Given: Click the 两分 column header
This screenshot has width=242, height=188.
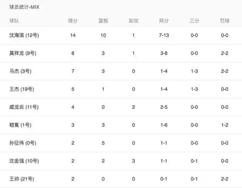Looking at the screenshot, I should 164,21.
